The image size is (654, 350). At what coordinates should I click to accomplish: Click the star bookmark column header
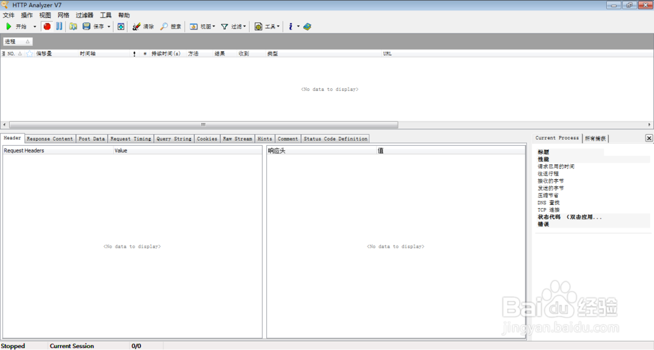29,54
